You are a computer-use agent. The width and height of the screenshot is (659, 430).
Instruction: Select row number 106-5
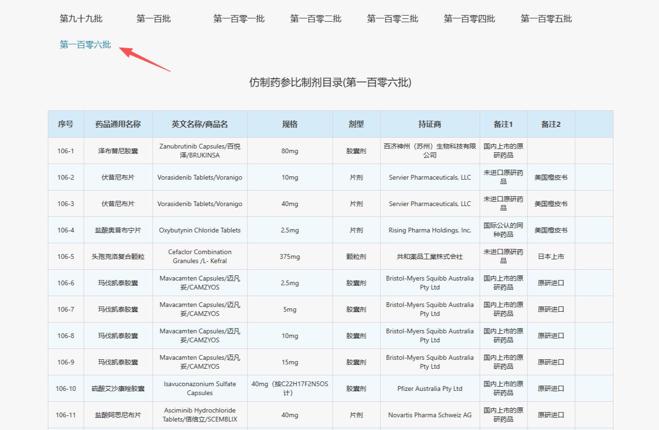coord(66,256)
